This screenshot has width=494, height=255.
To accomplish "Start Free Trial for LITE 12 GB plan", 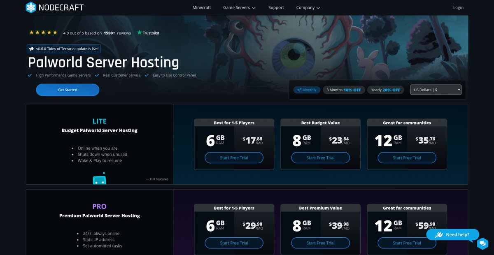I will click(407, 158).
